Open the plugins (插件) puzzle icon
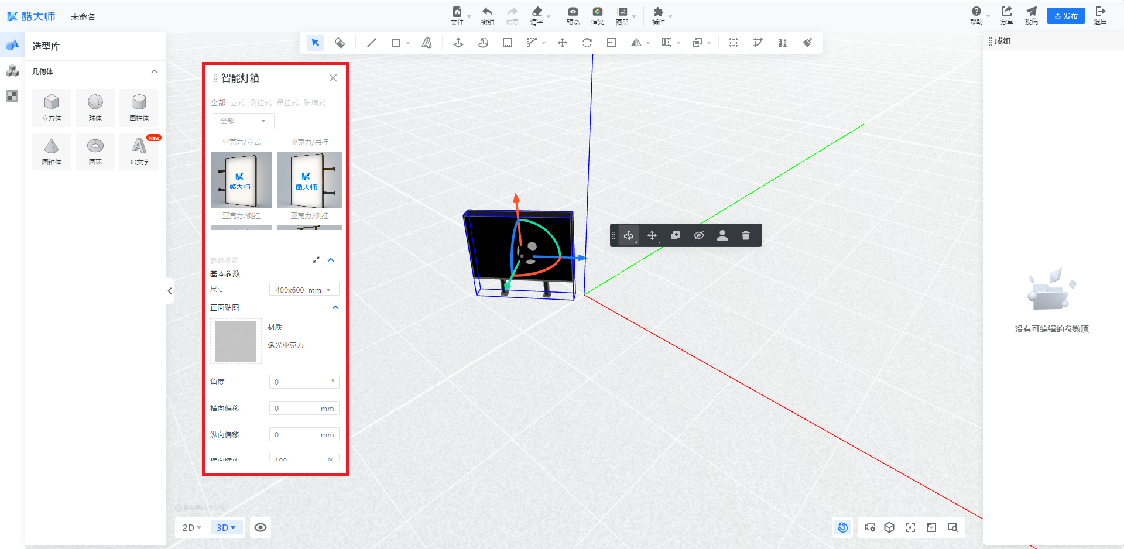Screen dimensions: 1124x549 [x=659, y=16]
